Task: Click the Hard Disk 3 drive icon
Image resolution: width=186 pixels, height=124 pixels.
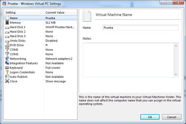Action: [7, 37]
